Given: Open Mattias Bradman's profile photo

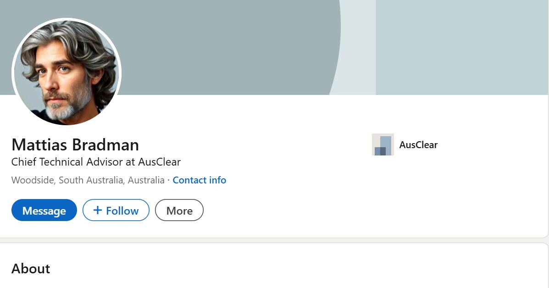Looking at the screenshot, I should click(67, 72).
